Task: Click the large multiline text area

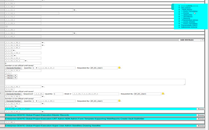Action: [95, 82]
